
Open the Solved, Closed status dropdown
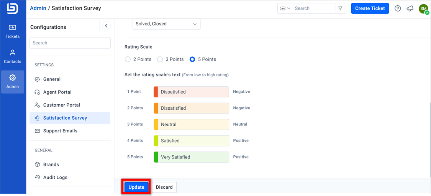pos(166,24)
